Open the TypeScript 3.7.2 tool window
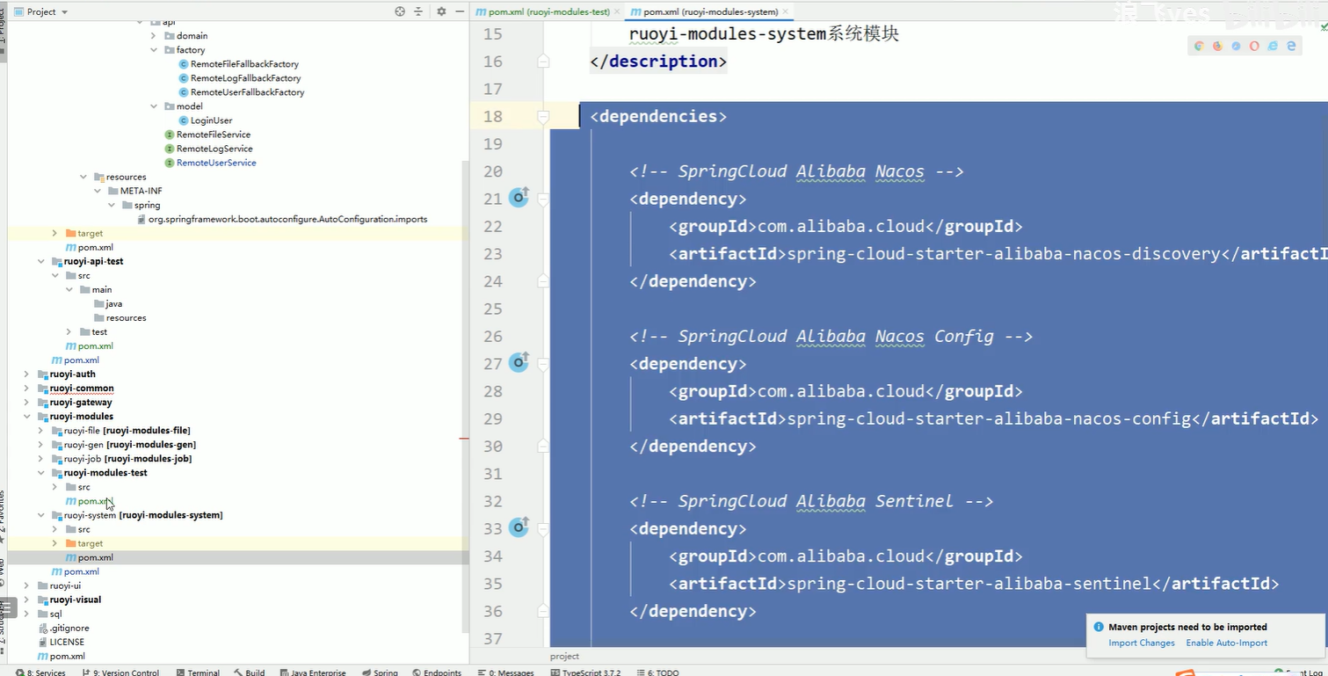This screenshot has height=676, width=1328. [x=585, y=672]
